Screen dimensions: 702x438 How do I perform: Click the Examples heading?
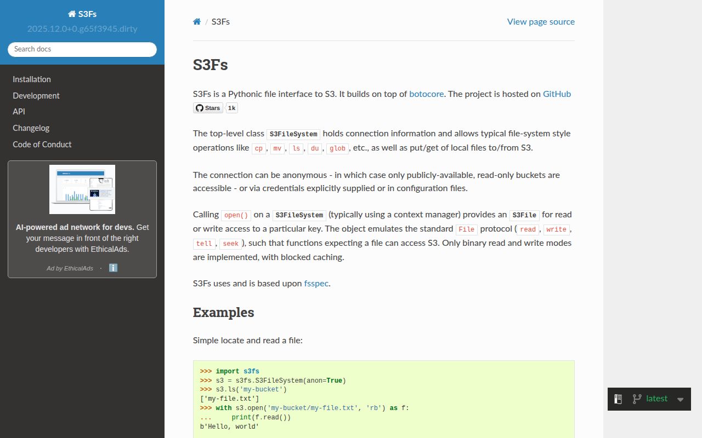[x=223, y=313]
